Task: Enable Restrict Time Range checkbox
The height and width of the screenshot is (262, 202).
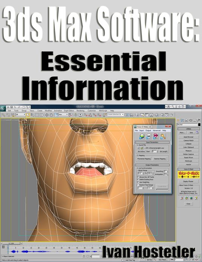Action: pyautogui.click(x=138, y=185)
